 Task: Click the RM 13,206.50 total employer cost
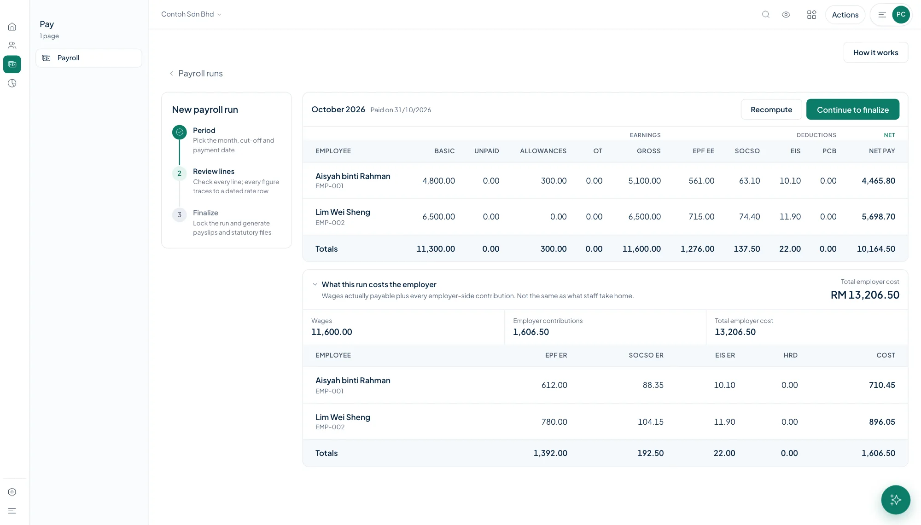tap(865, 295)
